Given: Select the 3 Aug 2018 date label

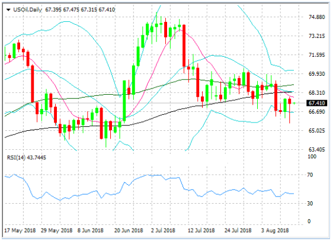Looking at the screenshot, I should [275, 230].
